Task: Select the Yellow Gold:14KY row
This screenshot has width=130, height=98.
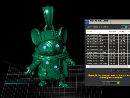Action: (x=108, y=41)
